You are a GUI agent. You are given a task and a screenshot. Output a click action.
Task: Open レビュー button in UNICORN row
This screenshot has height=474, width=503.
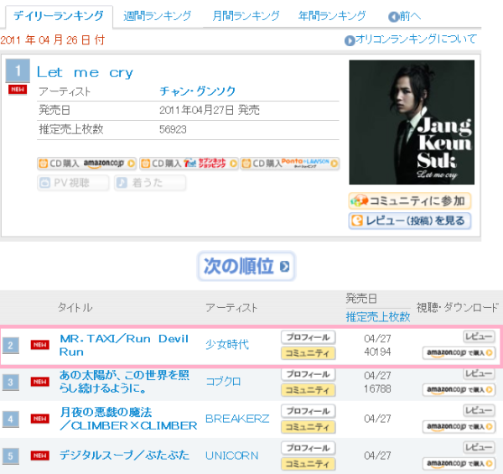click(478, 448)
